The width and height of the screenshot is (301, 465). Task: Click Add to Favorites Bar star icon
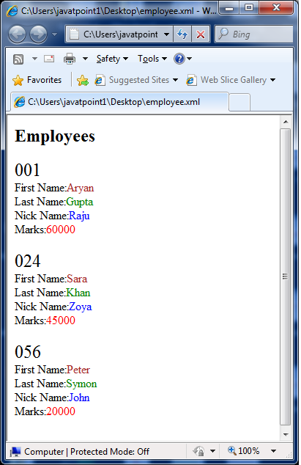click(83, 80)
